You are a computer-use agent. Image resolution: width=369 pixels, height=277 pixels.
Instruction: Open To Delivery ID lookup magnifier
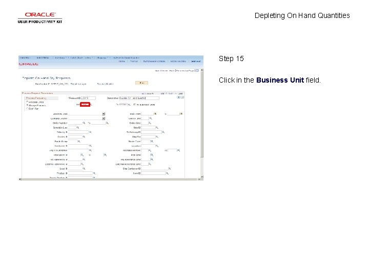[x=163, y=132]
